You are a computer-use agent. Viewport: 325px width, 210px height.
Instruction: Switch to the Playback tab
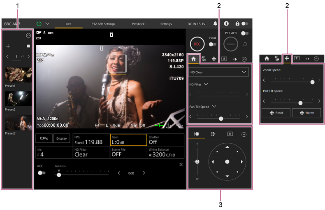[x=138, y=24]
